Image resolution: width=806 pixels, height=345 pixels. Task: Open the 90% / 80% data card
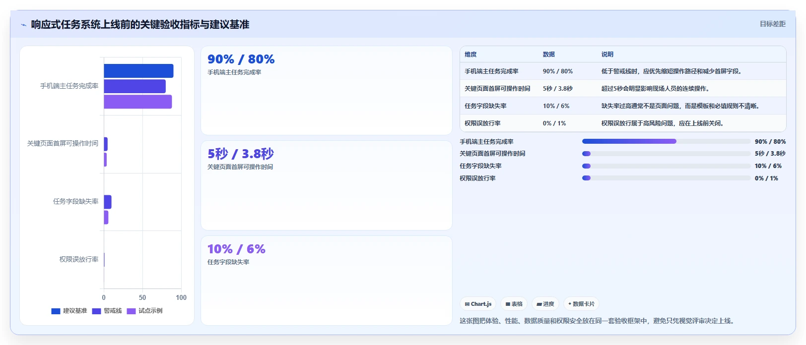[x=327, y=90]
